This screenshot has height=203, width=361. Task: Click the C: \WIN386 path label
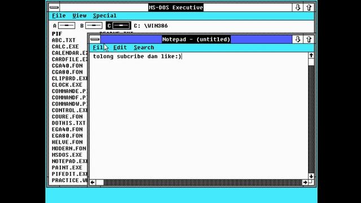[x=151, y=26]
